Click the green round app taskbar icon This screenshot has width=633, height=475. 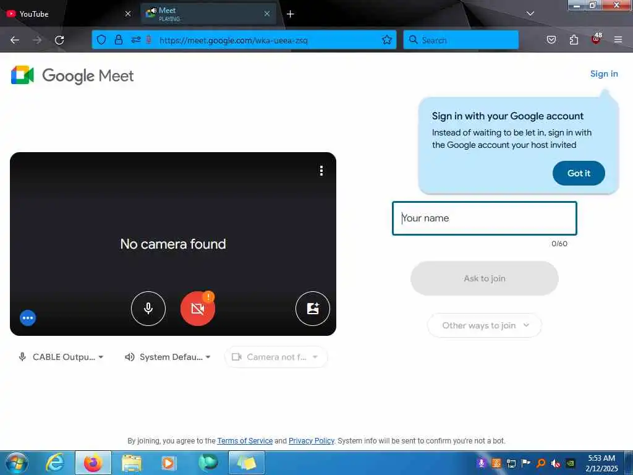point(208,463)
